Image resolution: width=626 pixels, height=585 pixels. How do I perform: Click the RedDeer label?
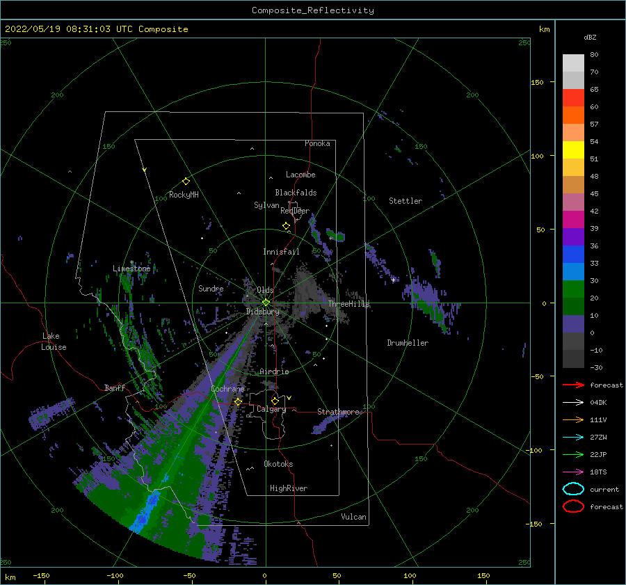click(x=295, y=211)
